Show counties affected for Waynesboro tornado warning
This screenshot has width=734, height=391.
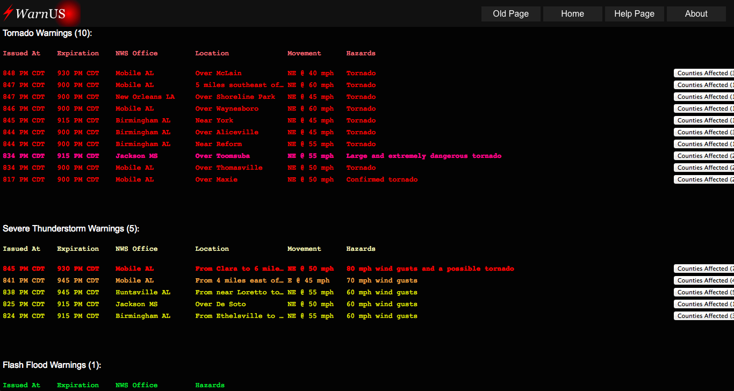704,108
